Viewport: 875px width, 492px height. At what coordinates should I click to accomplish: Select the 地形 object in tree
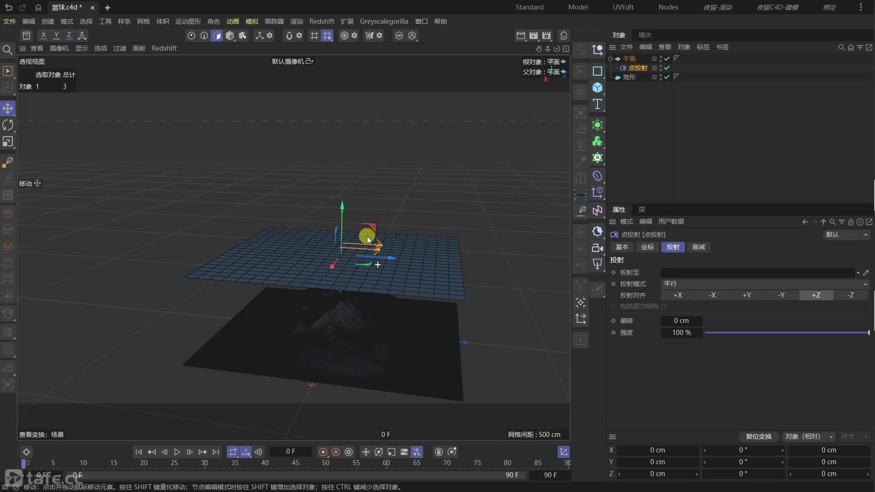click(629, 77)
